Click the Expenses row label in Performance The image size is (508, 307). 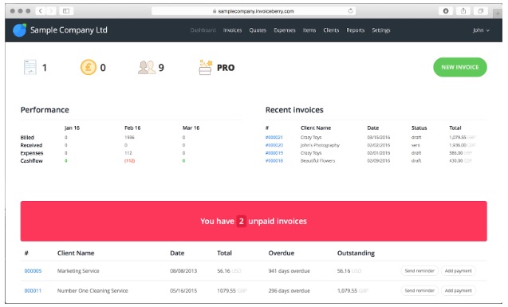pyautogui.click(x=32, y=153)
